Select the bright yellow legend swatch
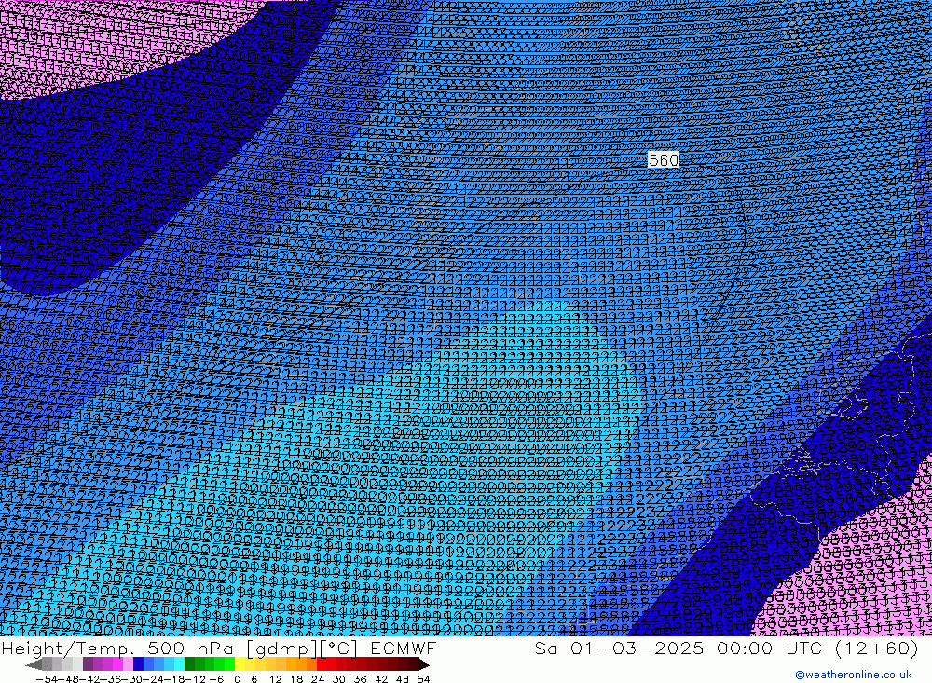This screenshot has height=683, width=932. point(240,664)
